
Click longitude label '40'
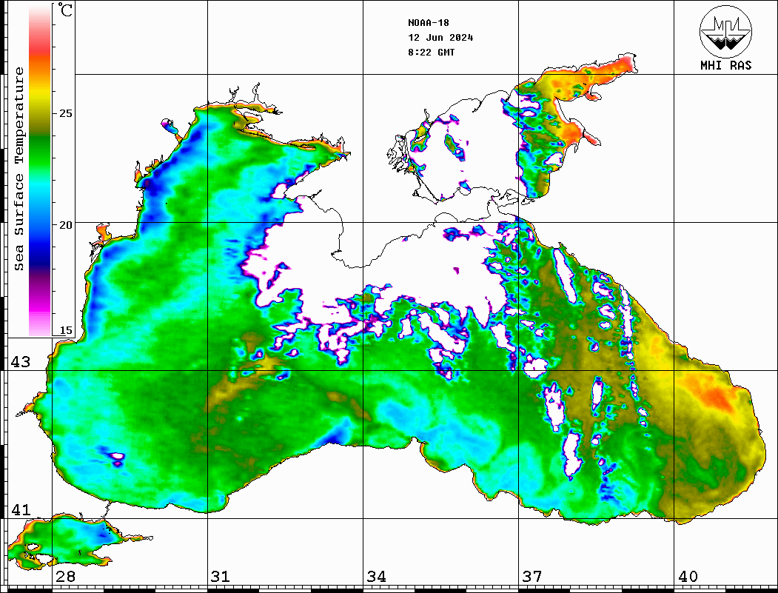688,577
